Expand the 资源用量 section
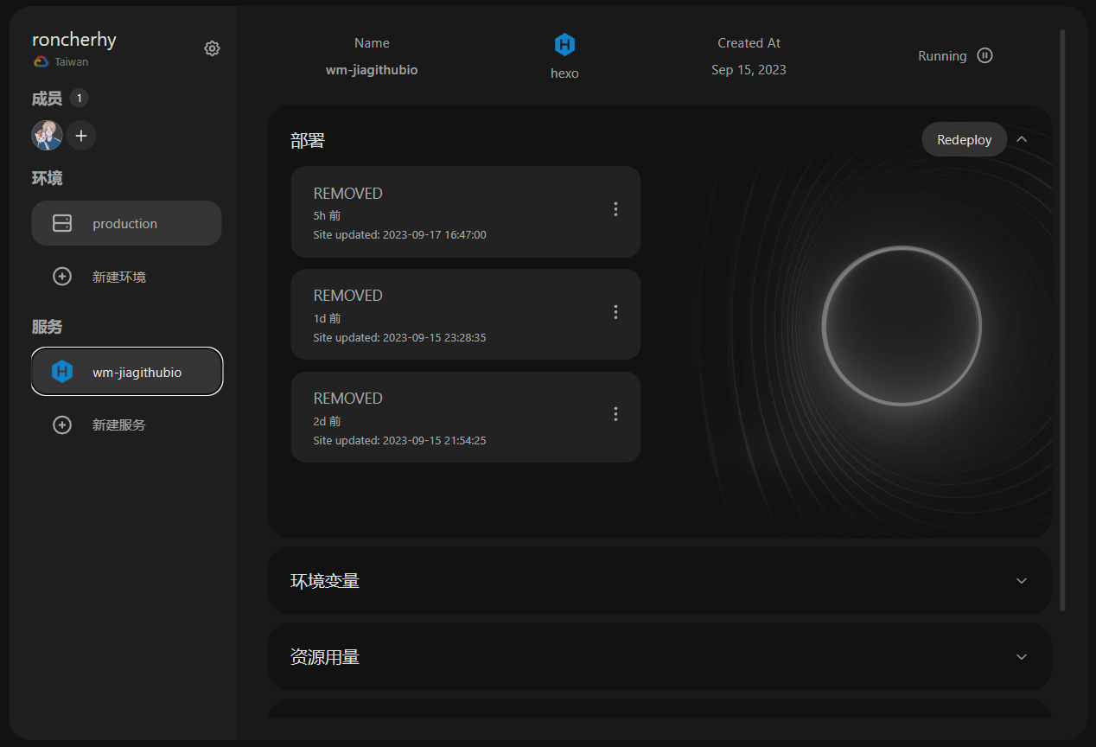This screenshot has width=1096, height=747. point(1022,657)
